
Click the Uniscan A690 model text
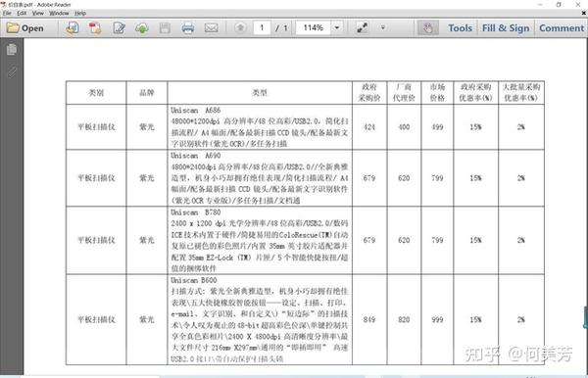(x=195, y=156)
